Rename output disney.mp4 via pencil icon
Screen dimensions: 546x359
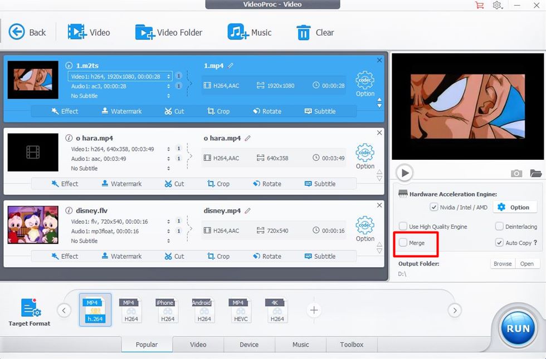tap(247, 210)
